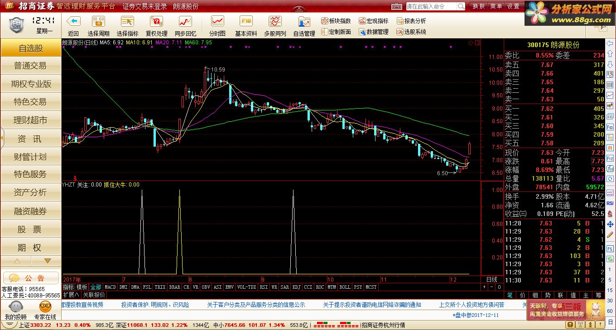
Task: Open 宏观指标 macro indicators
Action: click(x=374, y=21)
